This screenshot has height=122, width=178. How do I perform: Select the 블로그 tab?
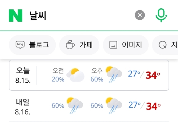click(33, 45)
